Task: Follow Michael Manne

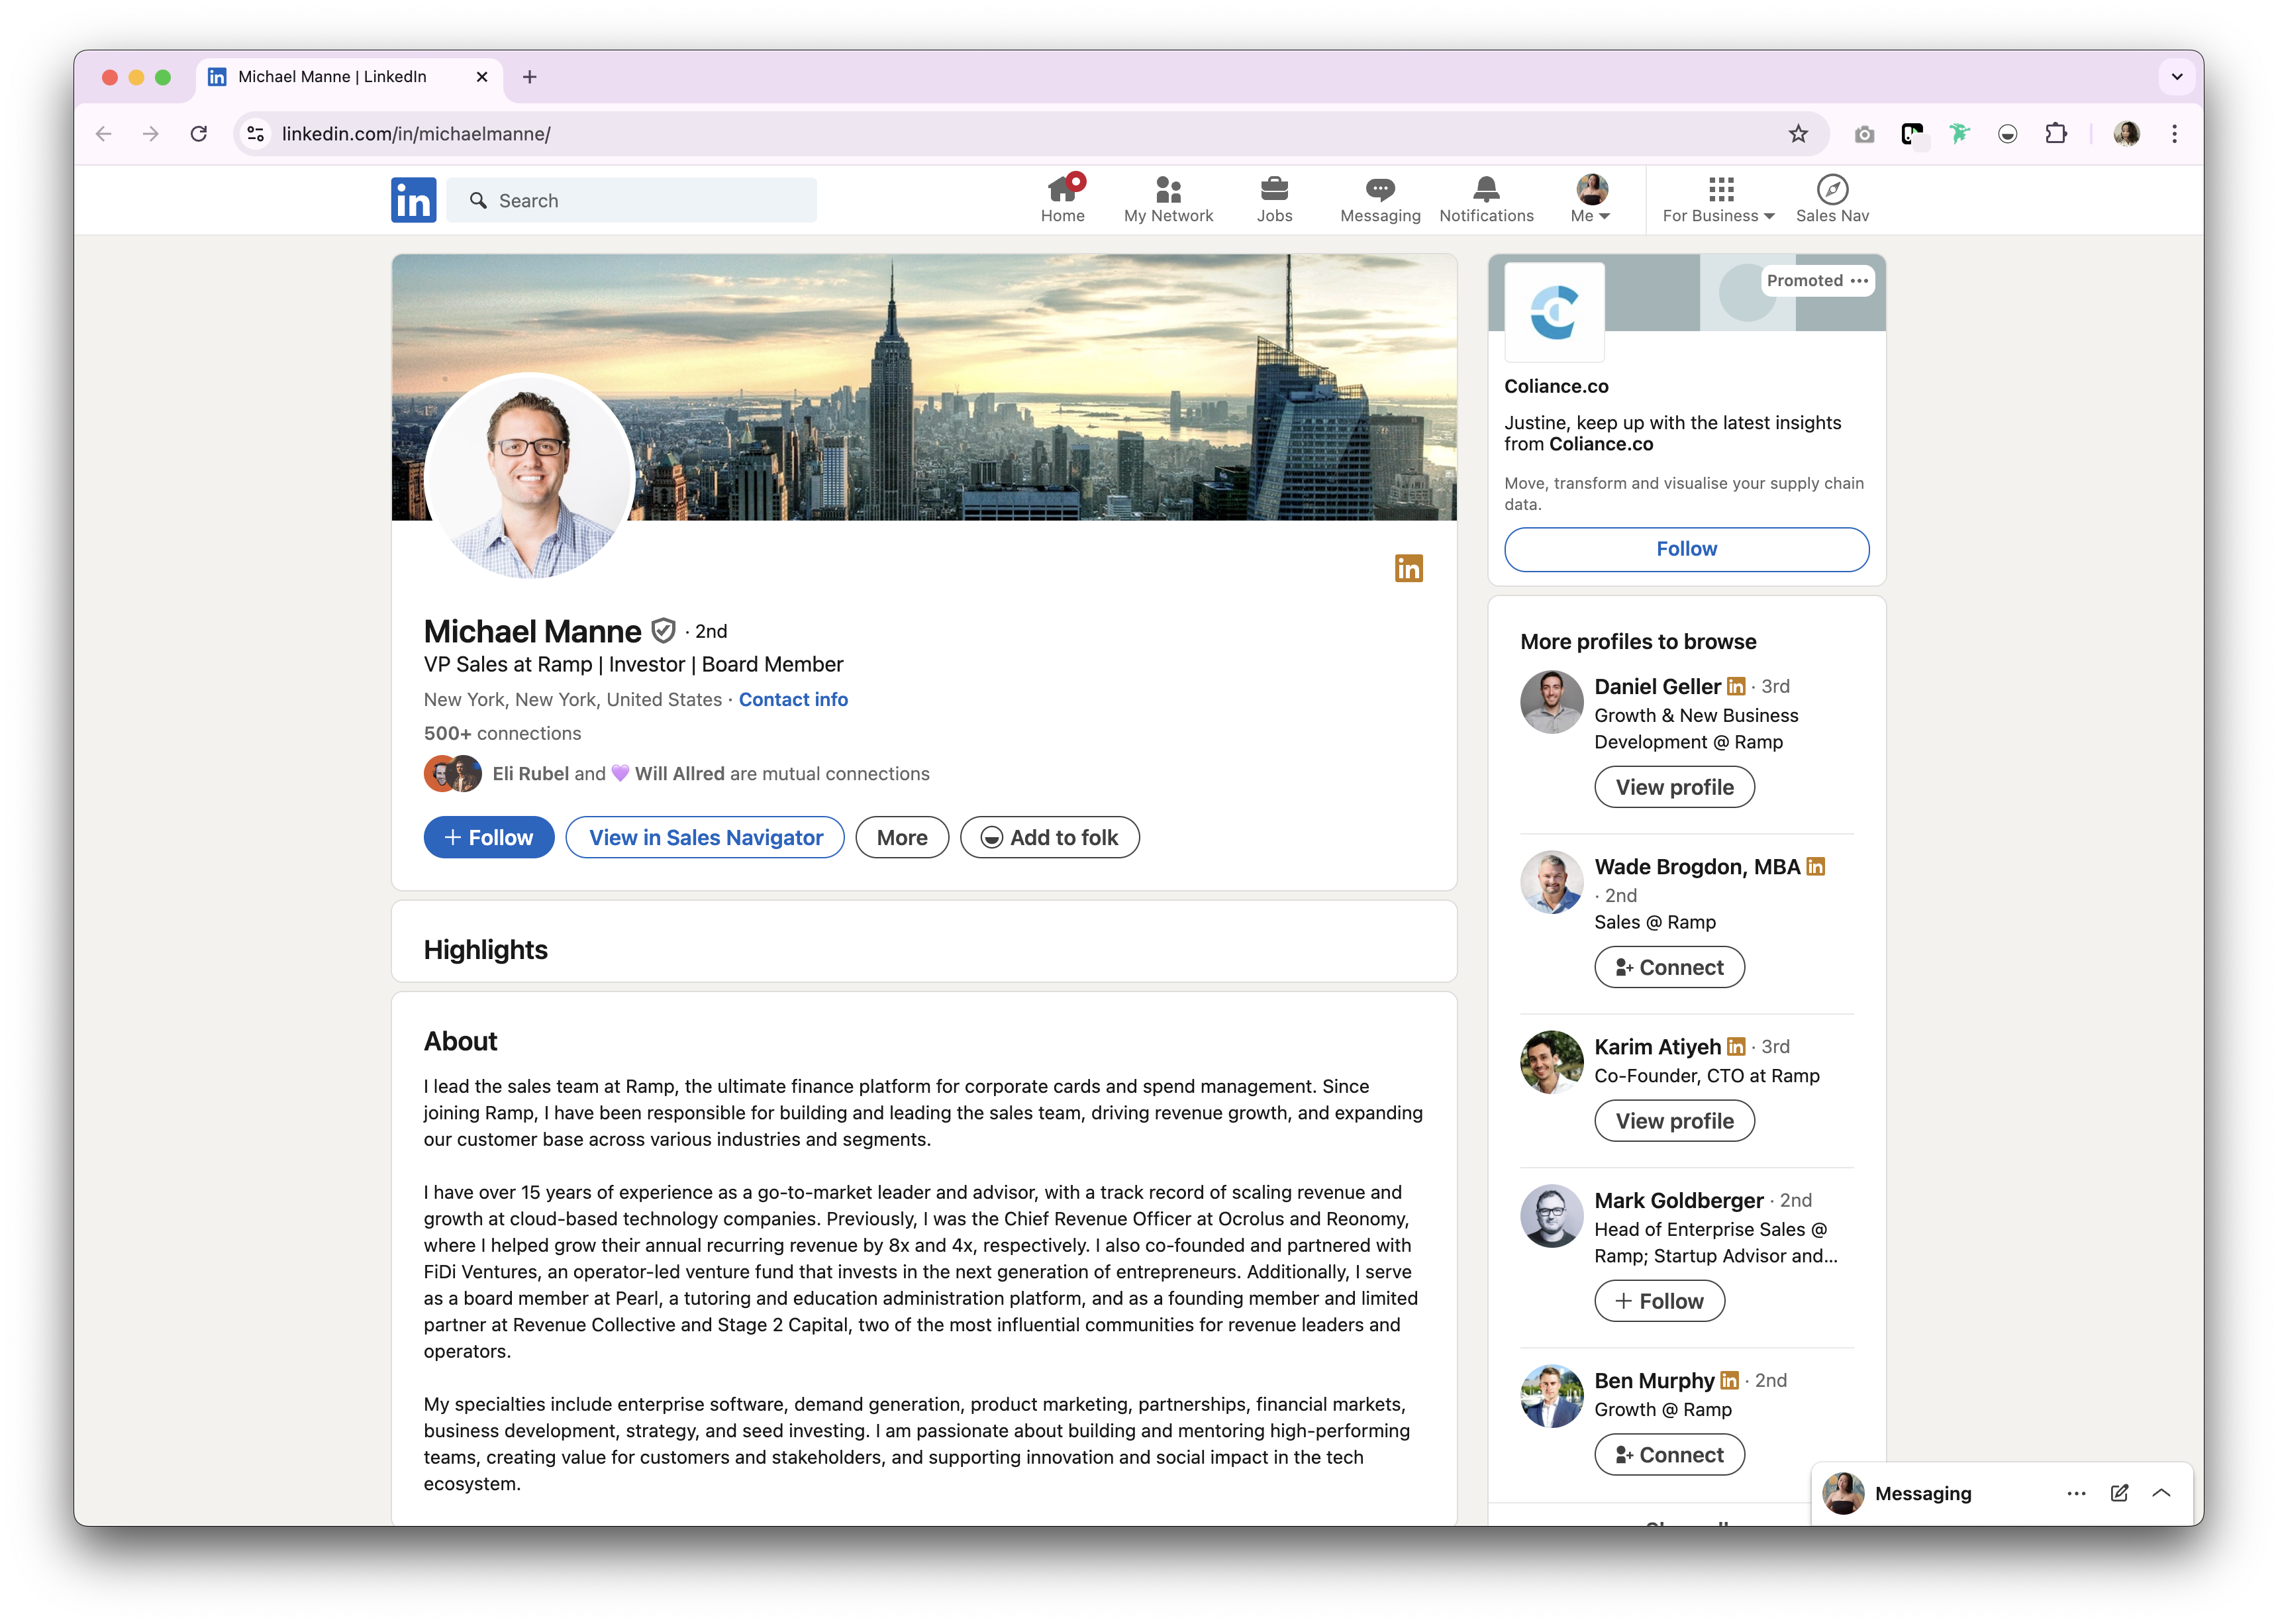Action: 489,838
